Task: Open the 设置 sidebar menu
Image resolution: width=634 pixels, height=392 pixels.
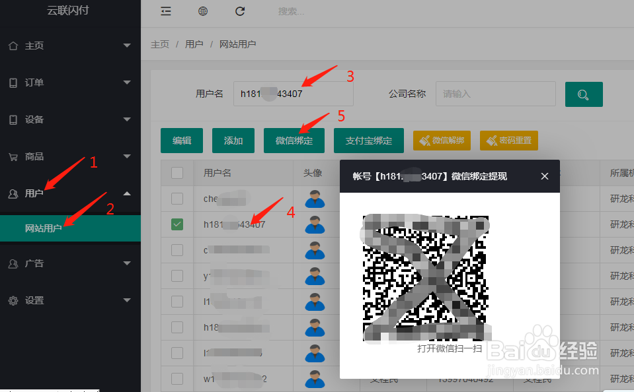Action: 70,300
